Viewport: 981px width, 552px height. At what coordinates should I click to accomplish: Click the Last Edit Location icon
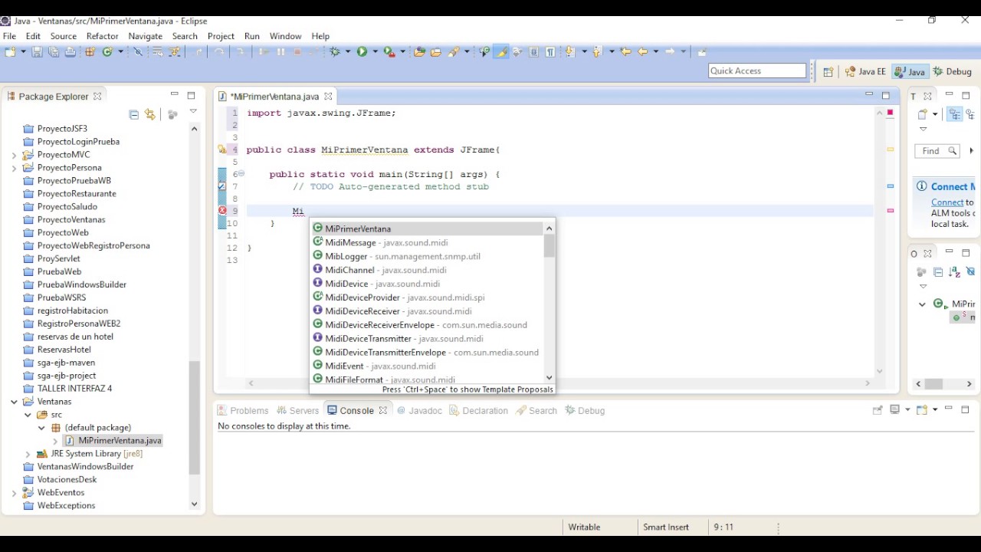pos(625,51)
